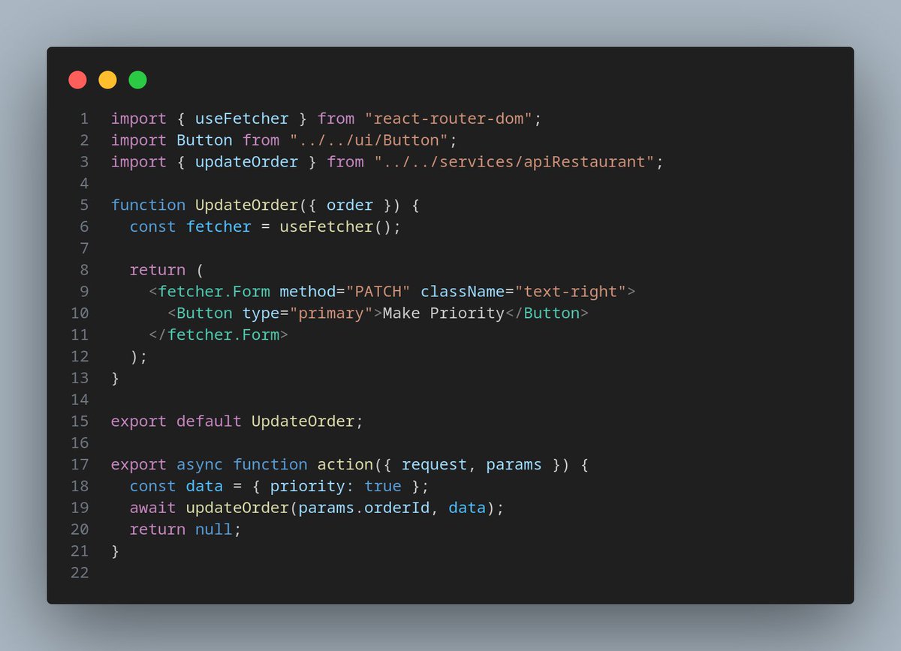The image size is (901, 651).
Task: Click the "PATCH" method value
Action: pyautogui.click(x=378, y=291)
